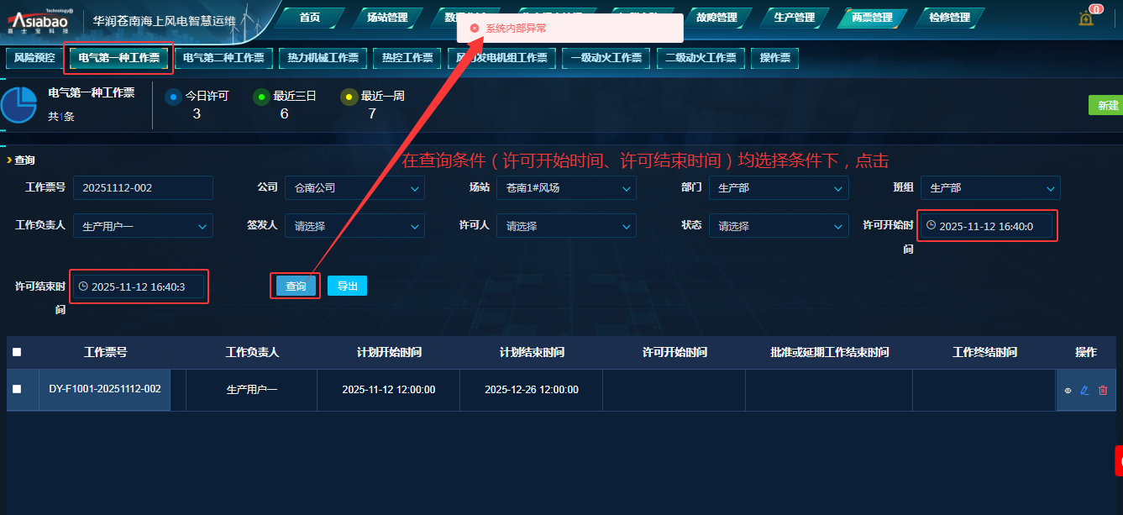Check the row checkbox for DY-F1001-20251112-002
This screenshot has height=515, width=1123.
(x=17, y=389)
